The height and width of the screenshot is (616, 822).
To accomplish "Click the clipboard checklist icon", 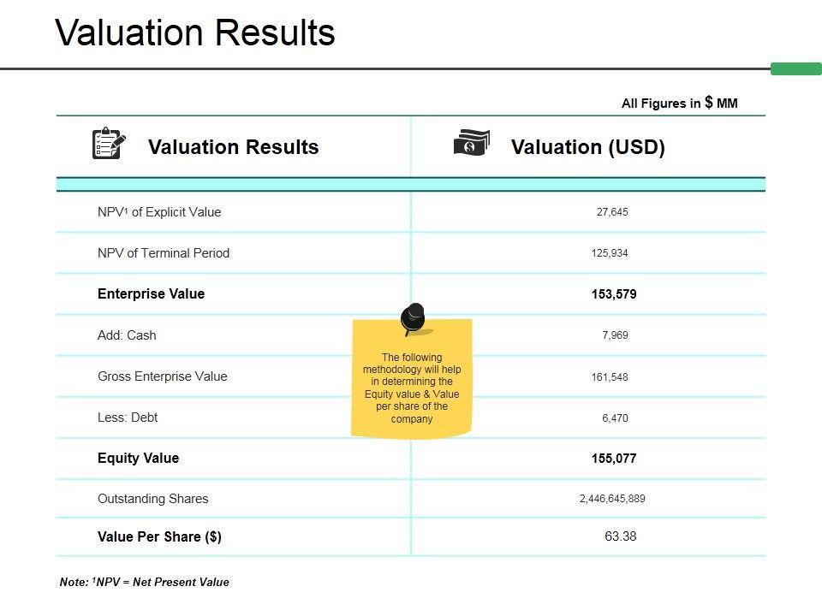I will coord(109,143).
